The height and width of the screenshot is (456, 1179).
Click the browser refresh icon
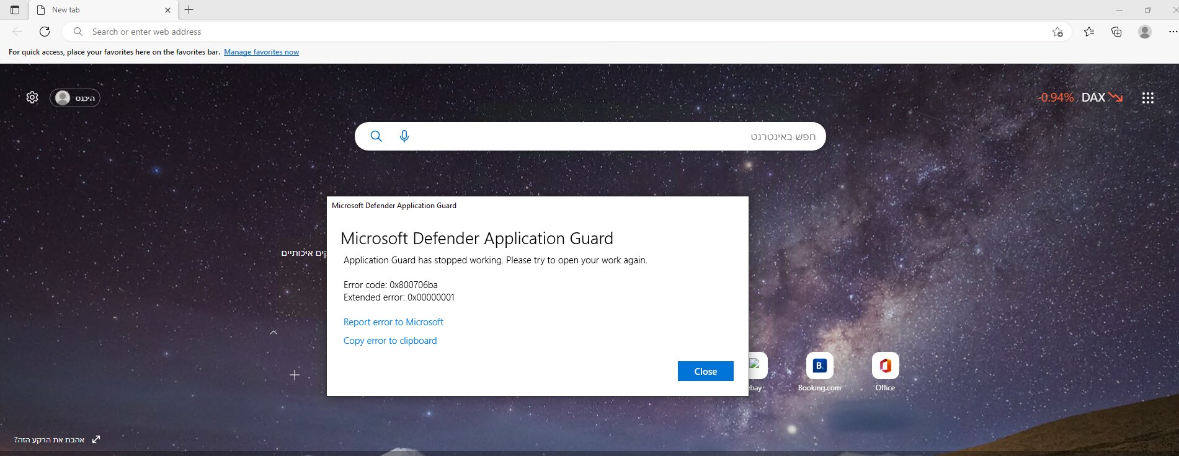(45, 32)
